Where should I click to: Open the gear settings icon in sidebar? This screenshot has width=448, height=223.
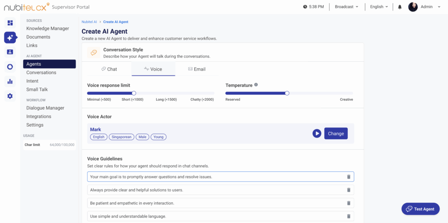click(x=10, y=96)
